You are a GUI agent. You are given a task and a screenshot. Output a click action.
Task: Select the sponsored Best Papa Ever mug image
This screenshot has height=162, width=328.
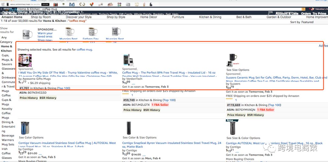(115, 31)
